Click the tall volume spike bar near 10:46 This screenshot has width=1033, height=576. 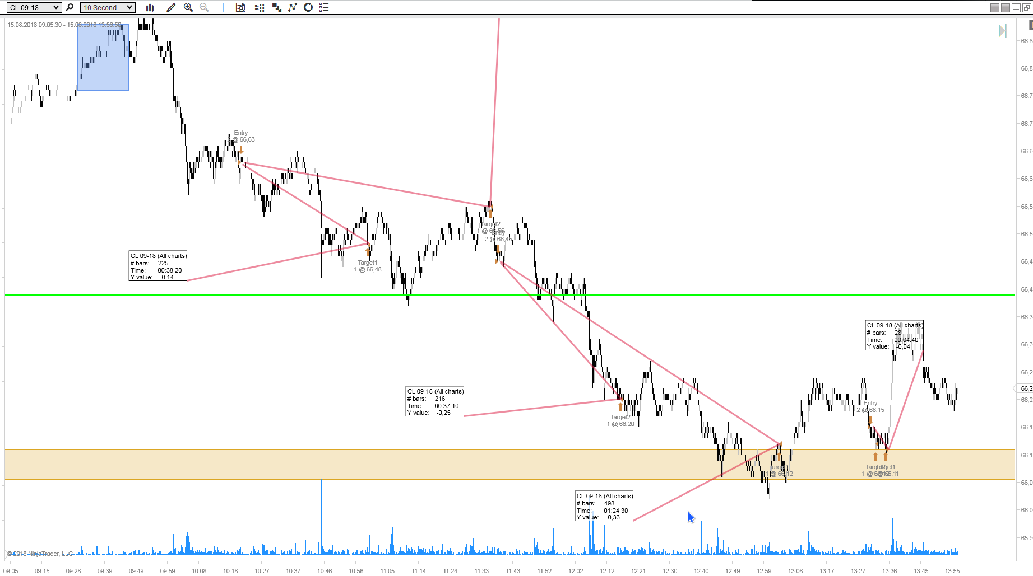(322, 516)
